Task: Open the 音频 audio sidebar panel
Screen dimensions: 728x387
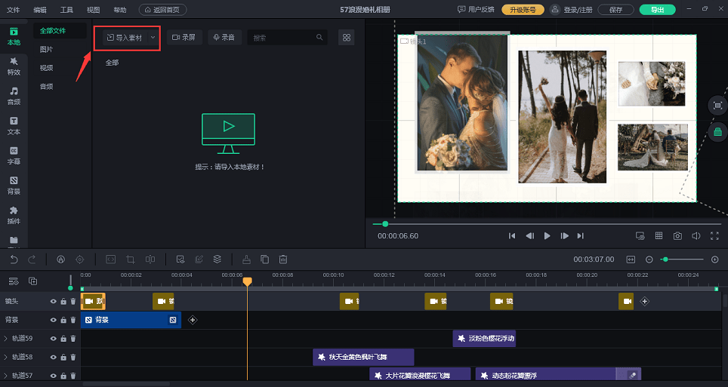Action: [x=14, y=96]
